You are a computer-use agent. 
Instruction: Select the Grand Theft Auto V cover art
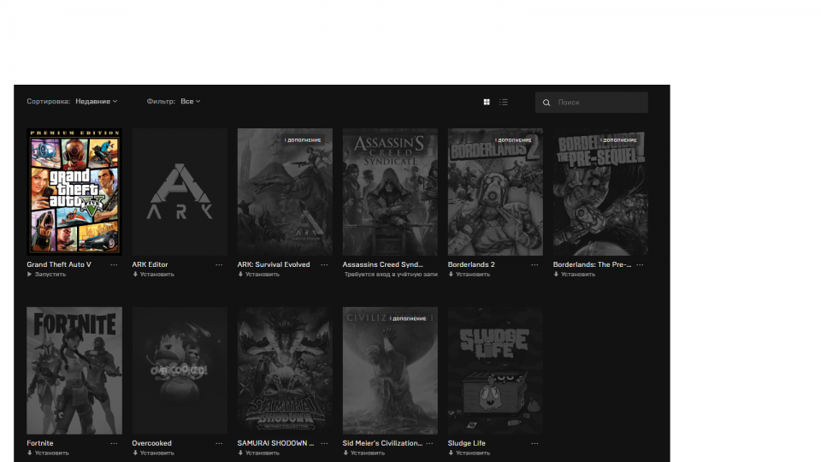pyautogui.click(x=74, y=192)
